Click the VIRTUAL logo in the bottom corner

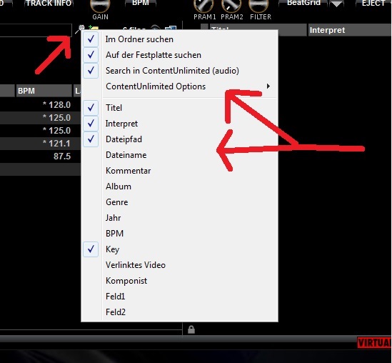coord(374,342)
